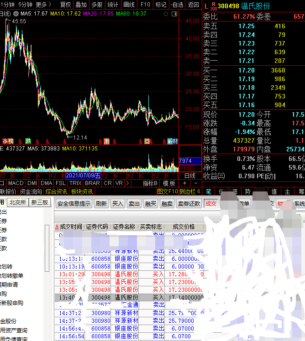
Task: Select the TRIX indicator tab
Action: [75, 183]
